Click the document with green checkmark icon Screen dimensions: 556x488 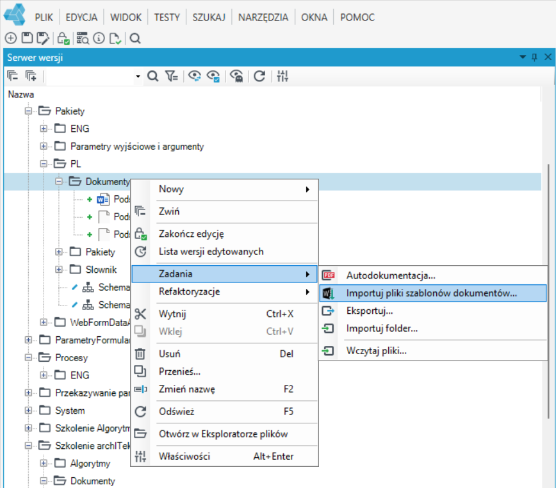[x=115, y=38]
